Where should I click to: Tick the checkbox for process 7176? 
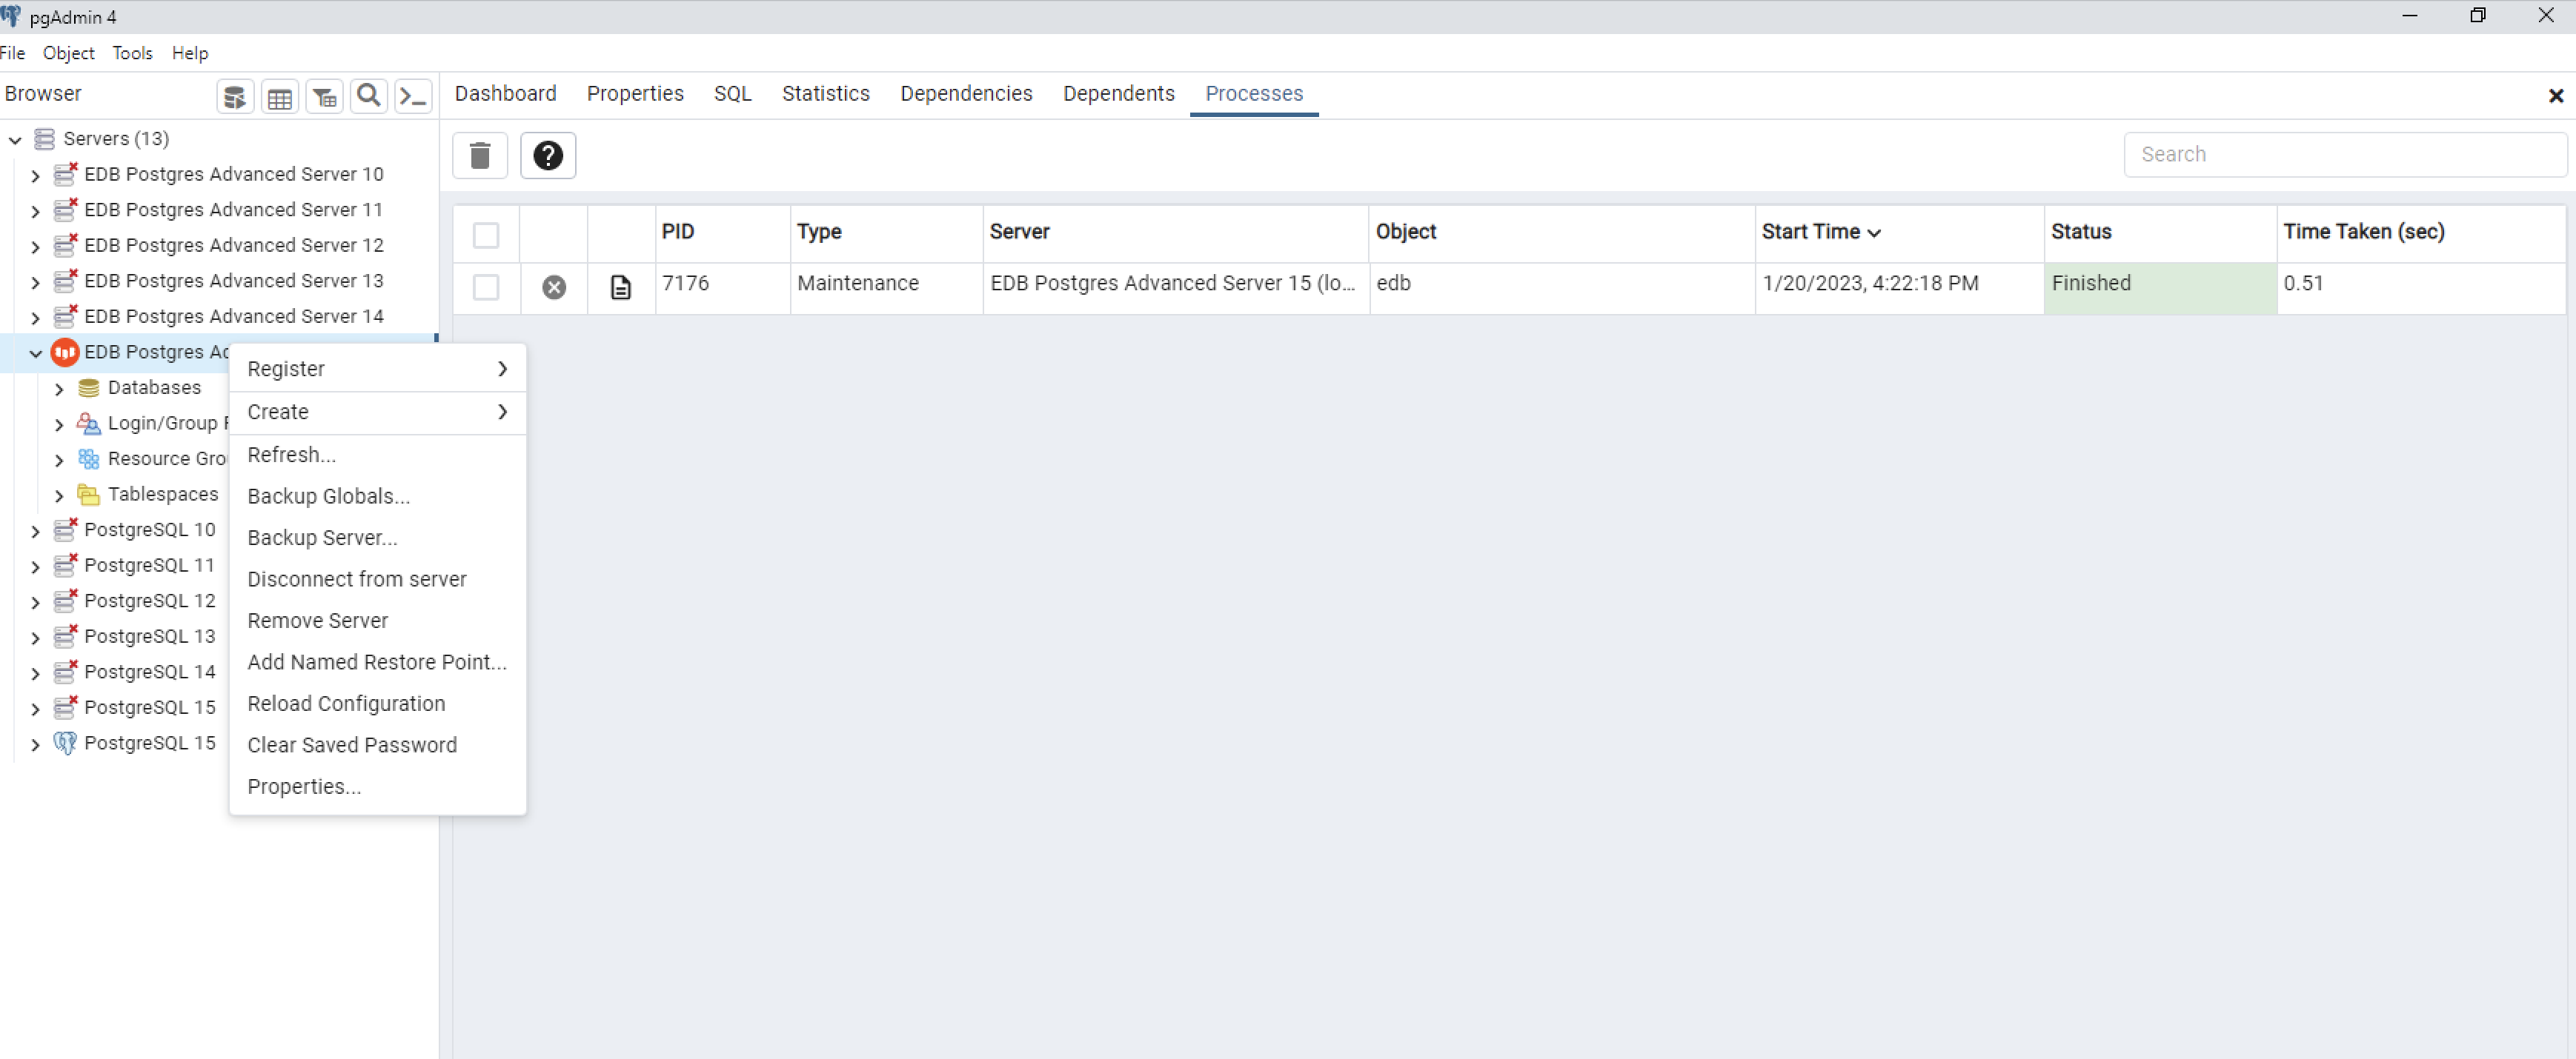tap(486, 288)
